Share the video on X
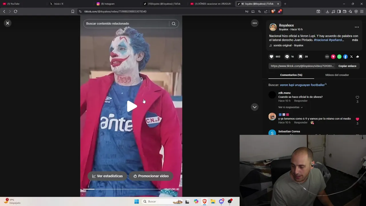366x206 pixels. tap(351, 57)
